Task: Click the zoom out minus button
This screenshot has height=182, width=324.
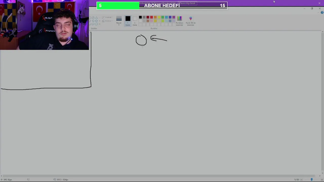Action: [301, 180]
